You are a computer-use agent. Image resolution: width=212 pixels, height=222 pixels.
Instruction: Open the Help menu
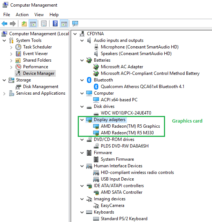click(x=54, y=15)
